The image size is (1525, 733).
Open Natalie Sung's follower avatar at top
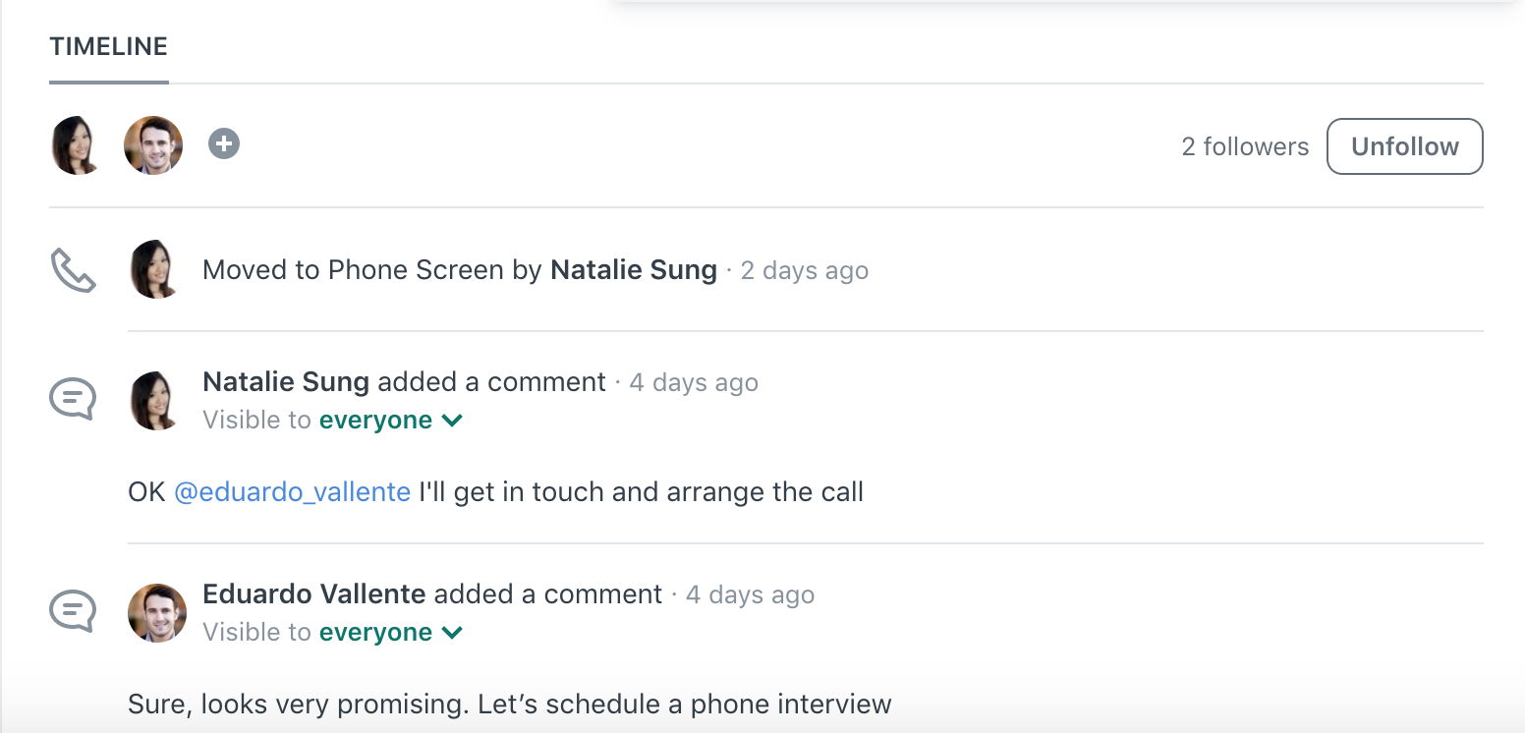[77, 145]
